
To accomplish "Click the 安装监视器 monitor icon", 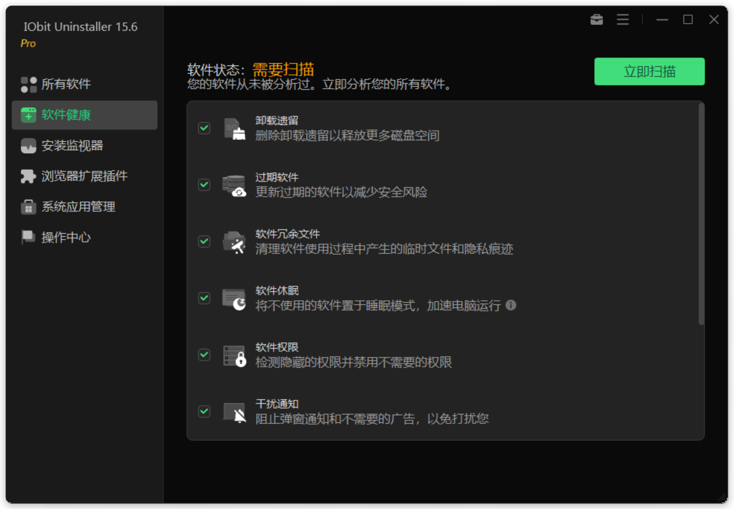I will [29, 146].
